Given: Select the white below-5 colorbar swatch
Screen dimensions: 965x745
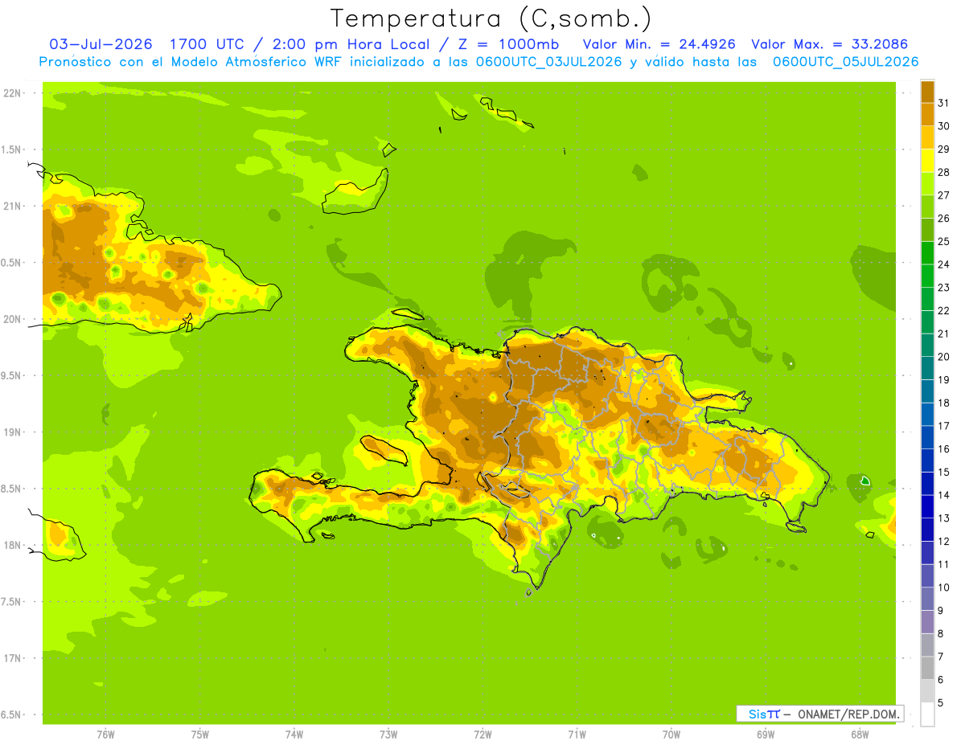Looking at the screenshot, I should point(927,714).
